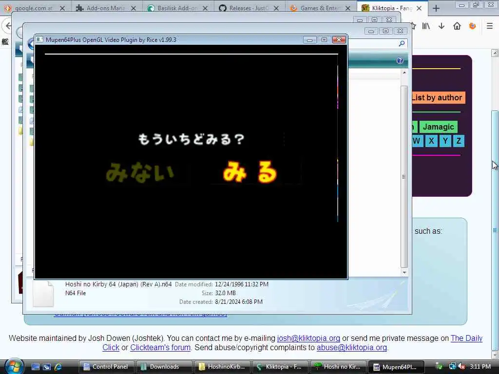Open the browser hamburger menu
The width and height of the screenshot is (499, 374).
(x=490, y=26)
